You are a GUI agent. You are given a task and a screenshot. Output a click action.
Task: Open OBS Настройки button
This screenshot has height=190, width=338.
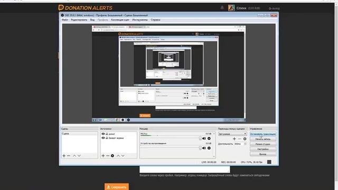point(263,149)
